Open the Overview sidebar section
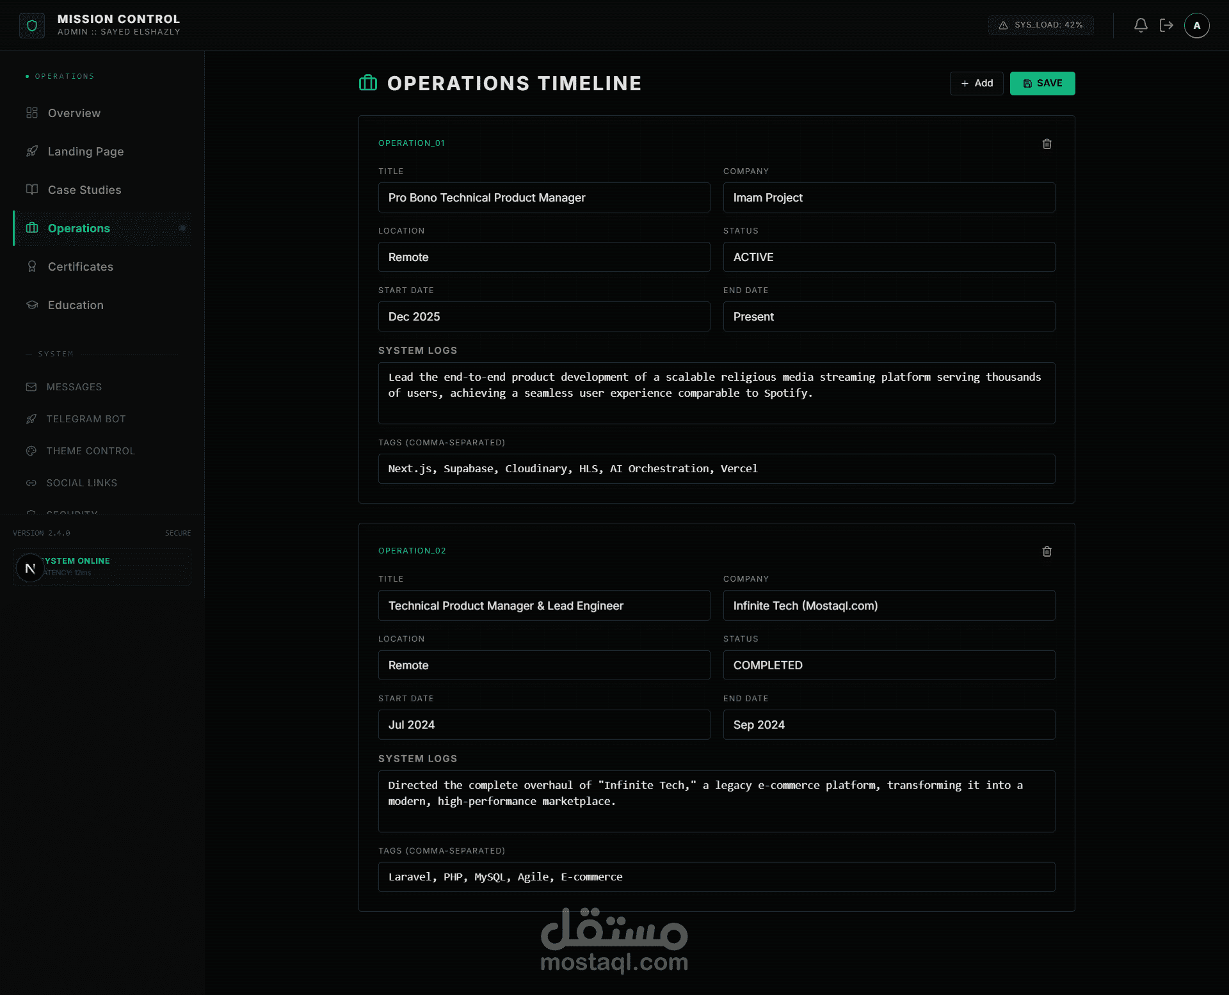The width and height of the screenshot is (1229, 995). (74, 113)
